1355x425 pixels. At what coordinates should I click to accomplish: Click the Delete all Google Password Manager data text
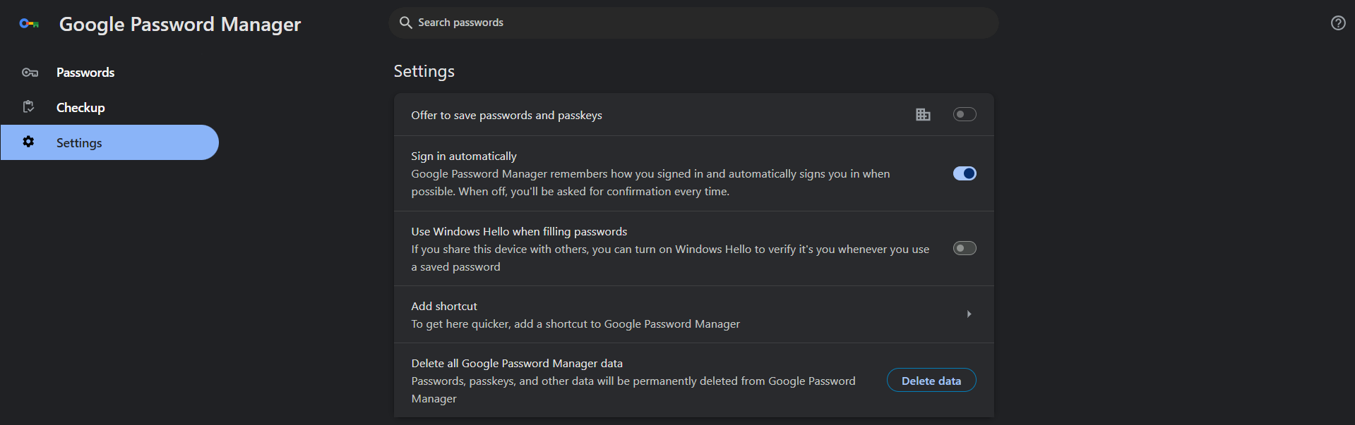(x=517, y=364)
